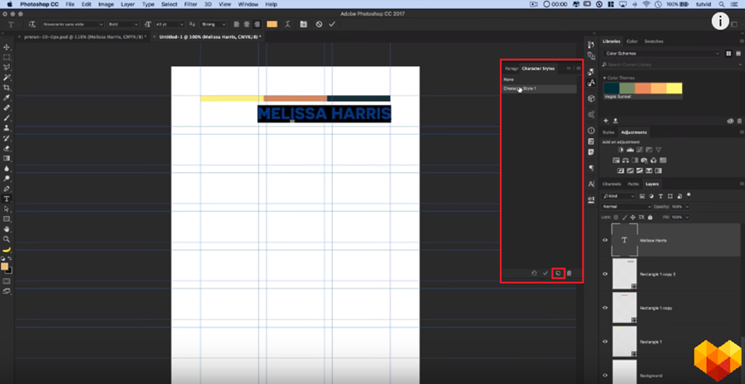Select the Horizontal Type tool

tap(7, 199)
